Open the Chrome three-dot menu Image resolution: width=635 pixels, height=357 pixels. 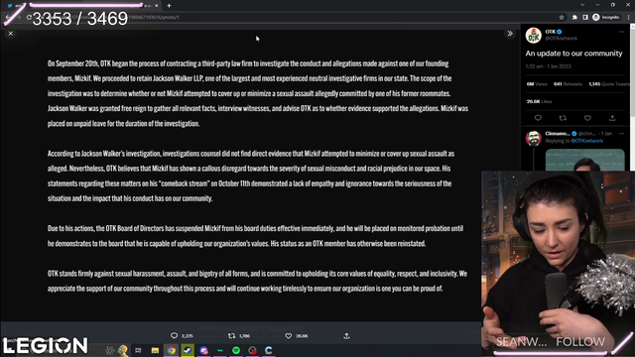(x=628, y=18)
